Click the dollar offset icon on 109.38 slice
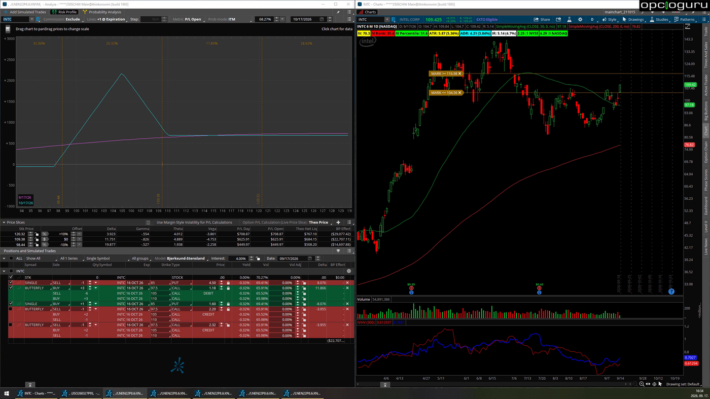 pyautogui.click(x=45, y=239)
